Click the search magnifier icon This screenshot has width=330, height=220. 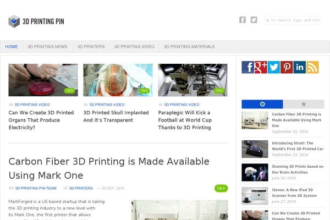pyautogui.click(x=268, y=20)
